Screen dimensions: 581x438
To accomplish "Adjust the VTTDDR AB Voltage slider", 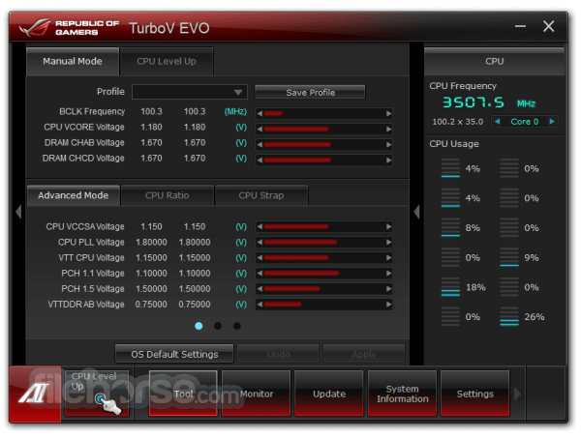I will [x=323, y=305].
